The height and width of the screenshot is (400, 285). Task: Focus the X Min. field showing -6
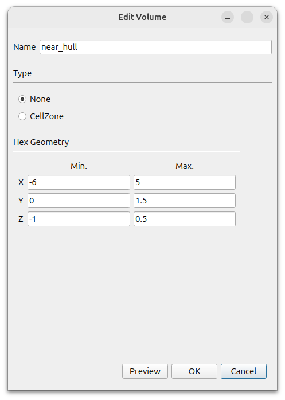point(79,182)
